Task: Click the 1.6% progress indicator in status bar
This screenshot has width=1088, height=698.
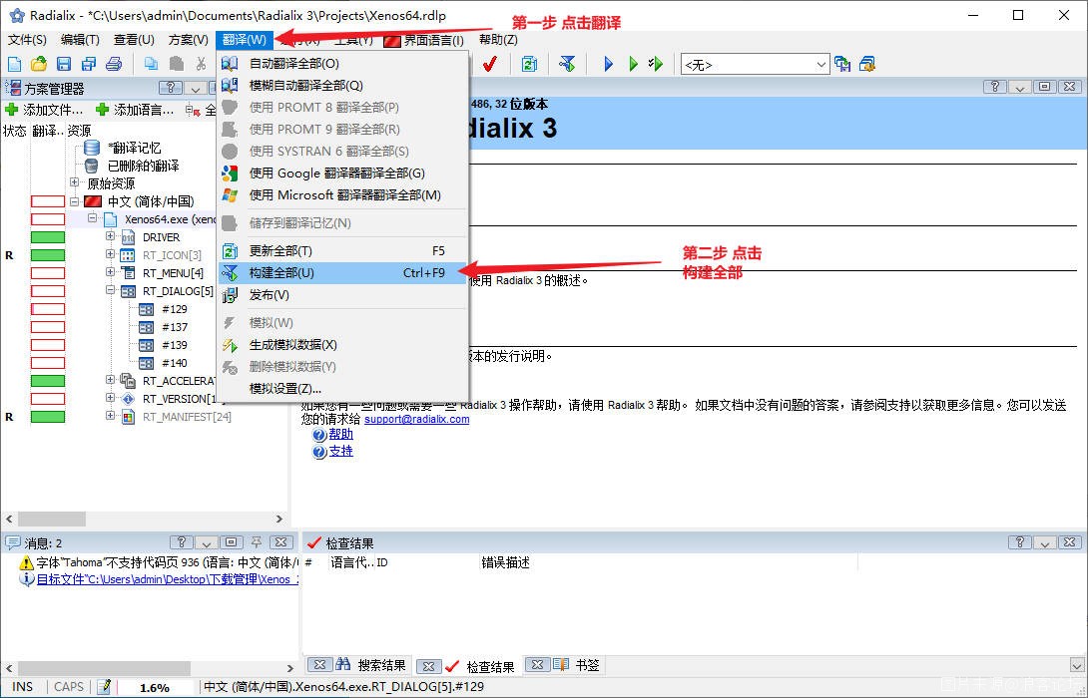Action: click(155, 688)
